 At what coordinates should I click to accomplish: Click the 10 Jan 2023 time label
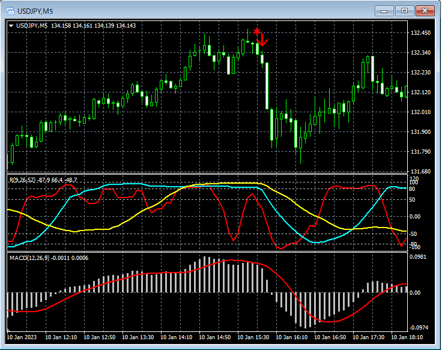22,337
